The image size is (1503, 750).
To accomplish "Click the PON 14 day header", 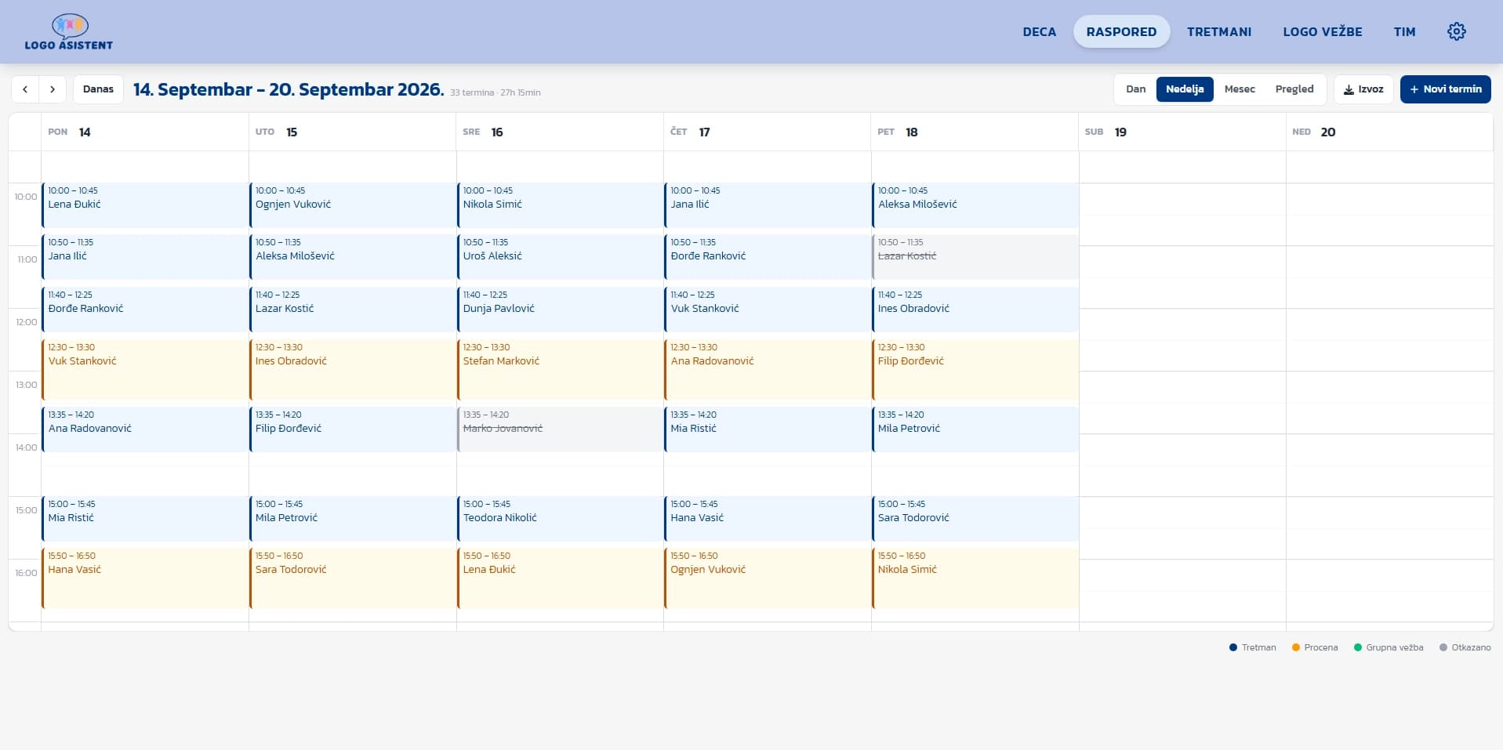I will (x=145, y=132).
